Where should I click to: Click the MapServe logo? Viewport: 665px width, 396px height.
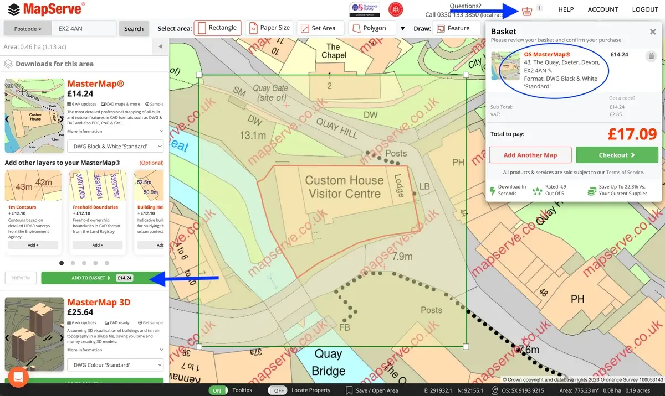(x=47, y=9)
